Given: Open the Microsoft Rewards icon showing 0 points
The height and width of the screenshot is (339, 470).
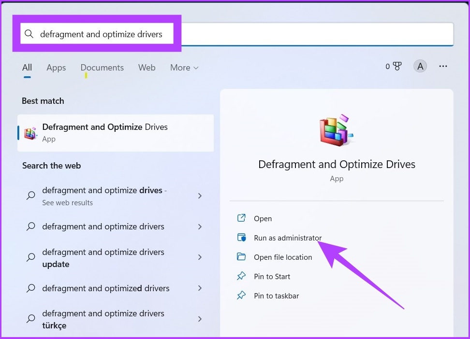Looking at the screenshot, I should (393, 66).
